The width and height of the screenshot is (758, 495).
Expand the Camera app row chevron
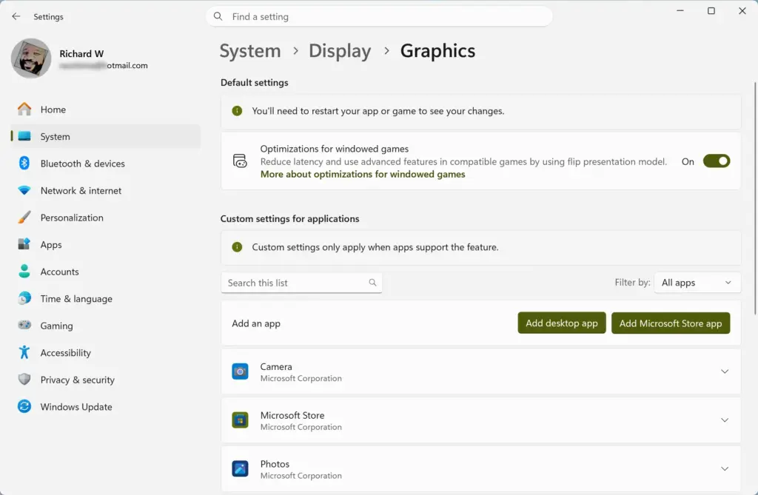pyautogui.click(x=725, y=371)
